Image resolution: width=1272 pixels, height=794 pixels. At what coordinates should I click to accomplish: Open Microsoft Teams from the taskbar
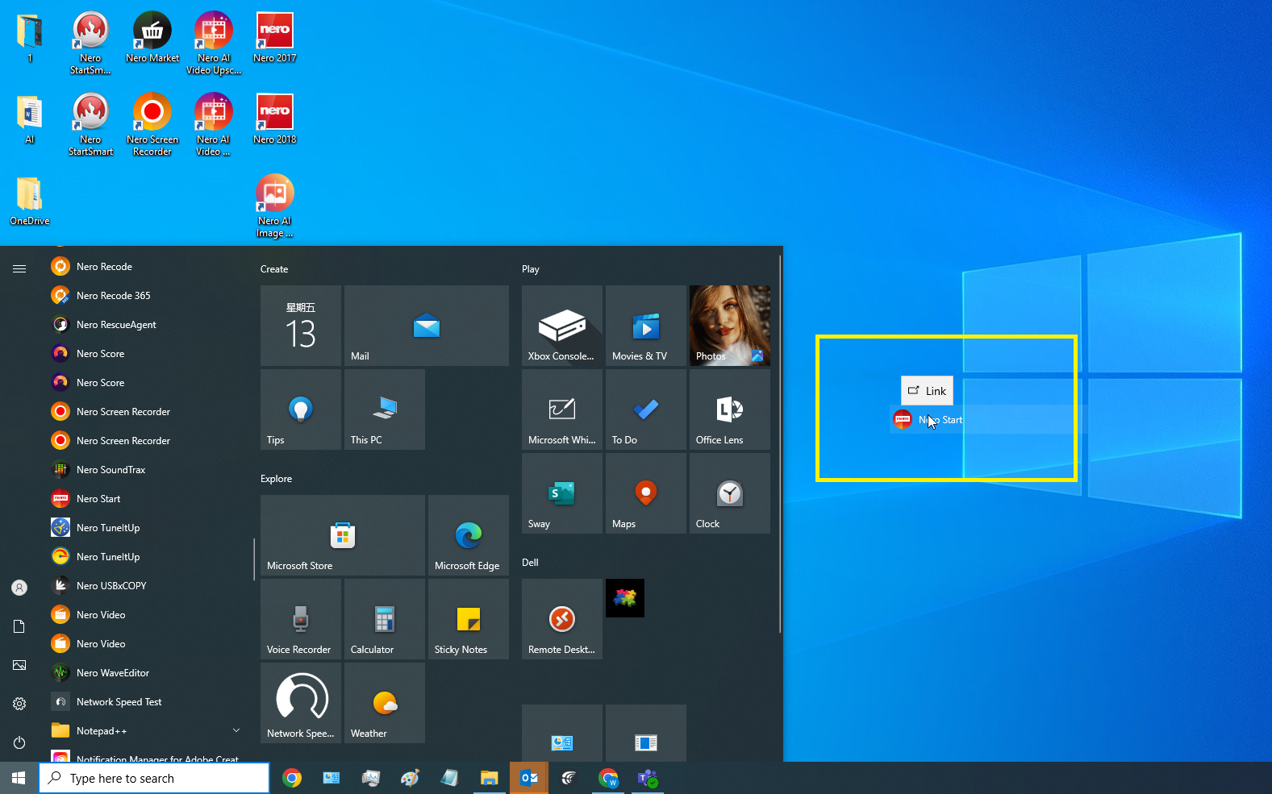click(x=648, y=778)
